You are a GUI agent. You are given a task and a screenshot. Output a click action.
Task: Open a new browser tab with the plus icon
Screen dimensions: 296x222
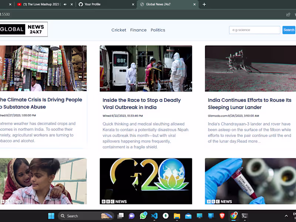(204, 4)
